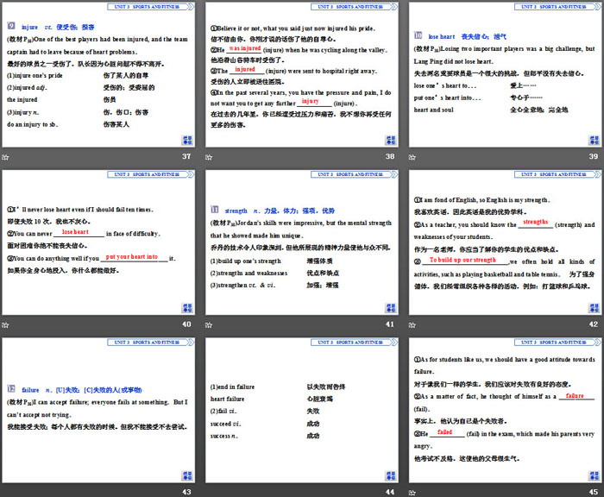Click the blue corner icon on slide 43

(187, 475)
